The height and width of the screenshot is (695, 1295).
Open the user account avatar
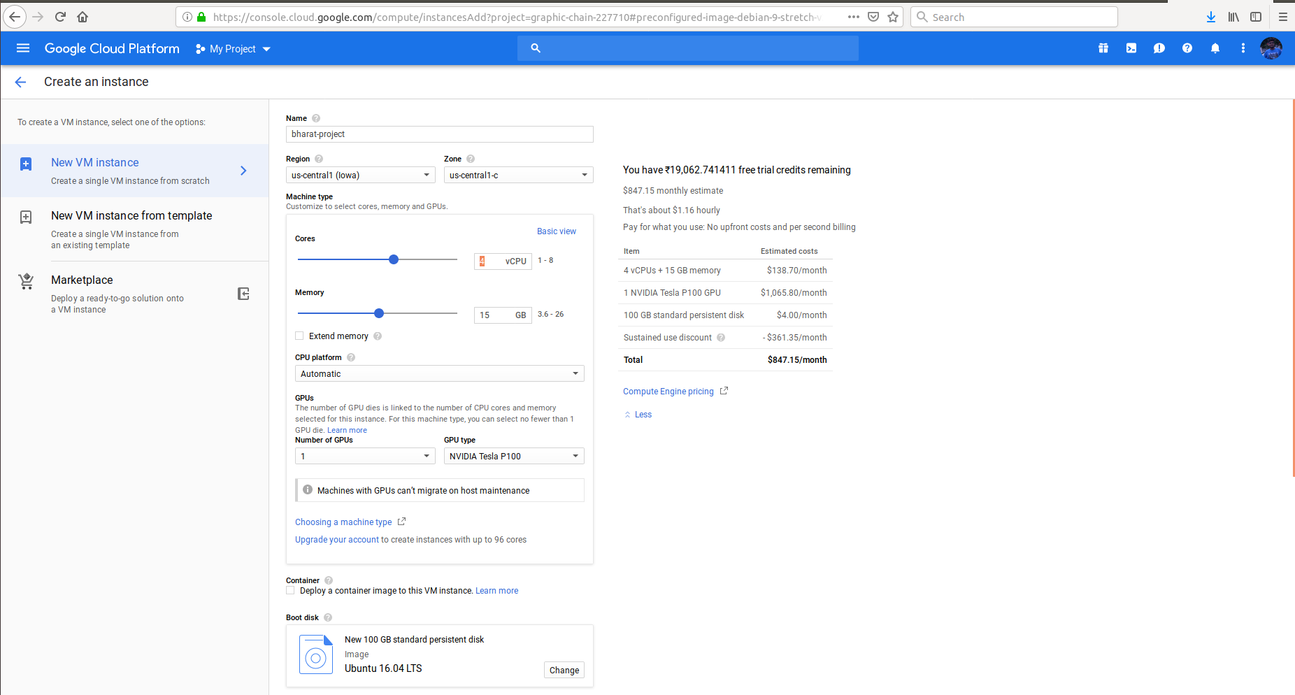click(1271, 48)
